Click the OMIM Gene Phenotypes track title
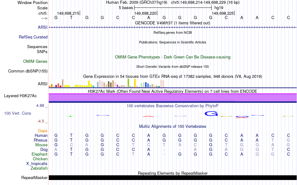 click(x=173, y=57)
